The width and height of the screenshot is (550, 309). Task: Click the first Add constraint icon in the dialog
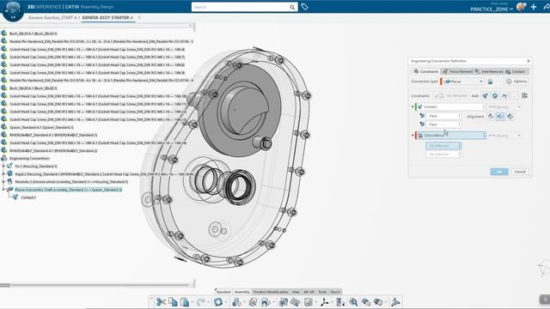point(485,96)
